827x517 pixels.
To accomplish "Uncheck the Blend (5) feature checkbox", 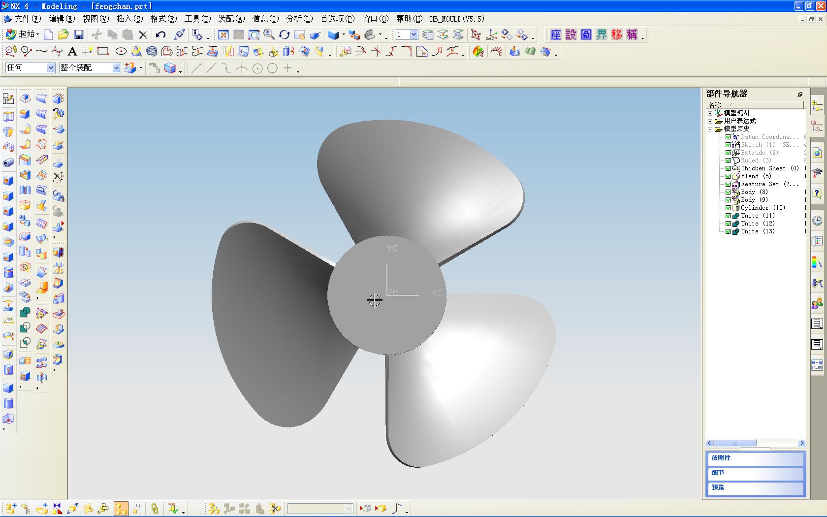I will coord(728,176).
